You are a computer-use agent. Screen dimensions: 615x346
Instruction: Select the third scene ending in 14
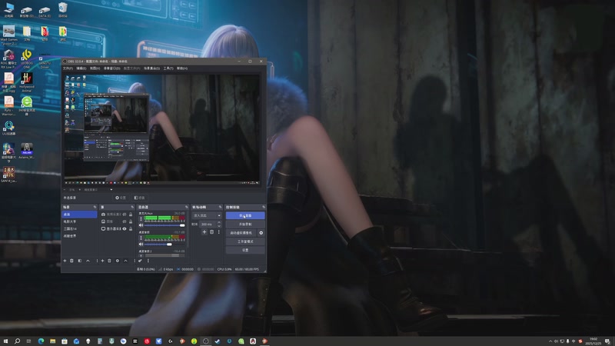point(80,228)
